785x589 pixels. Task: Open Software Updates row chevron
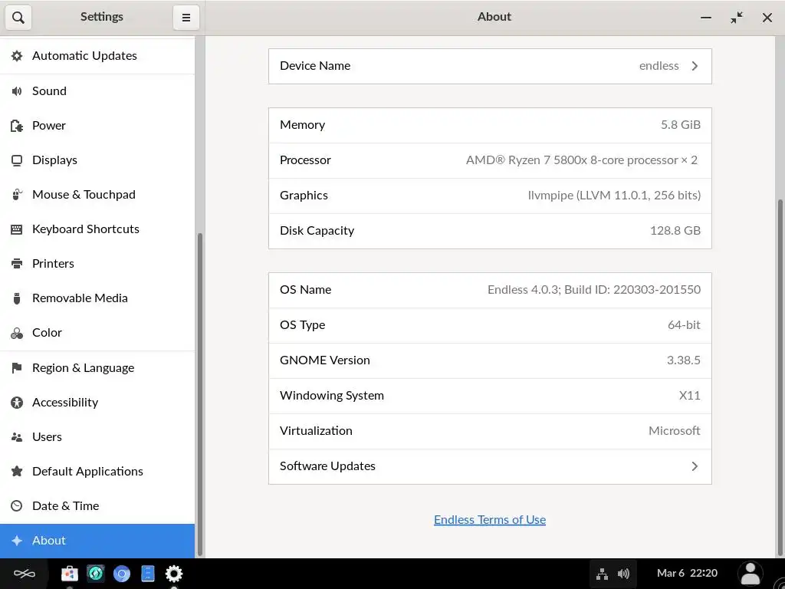(695, 466)
